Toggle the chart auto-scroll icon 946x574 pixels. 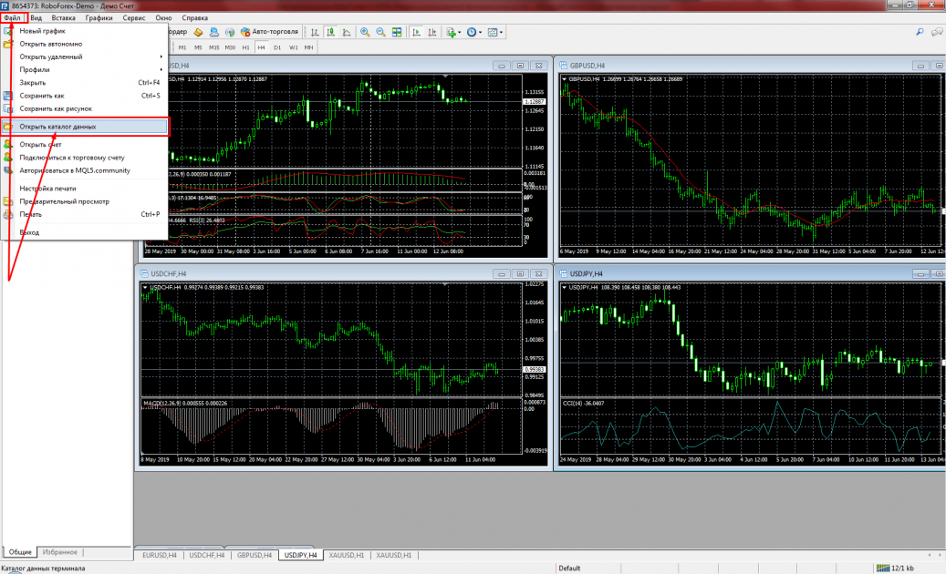pyautogui.click(x=416, y=32)
